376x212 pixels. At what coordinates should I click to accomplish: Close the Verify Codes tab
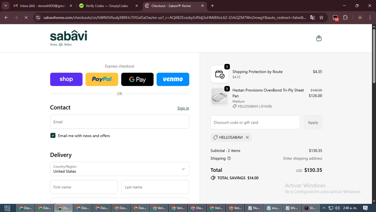click(x=137, y=6)
